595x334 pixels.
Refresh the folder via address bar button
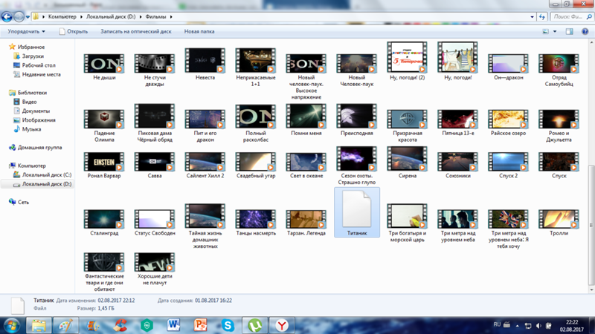click(x=542, y=16)
